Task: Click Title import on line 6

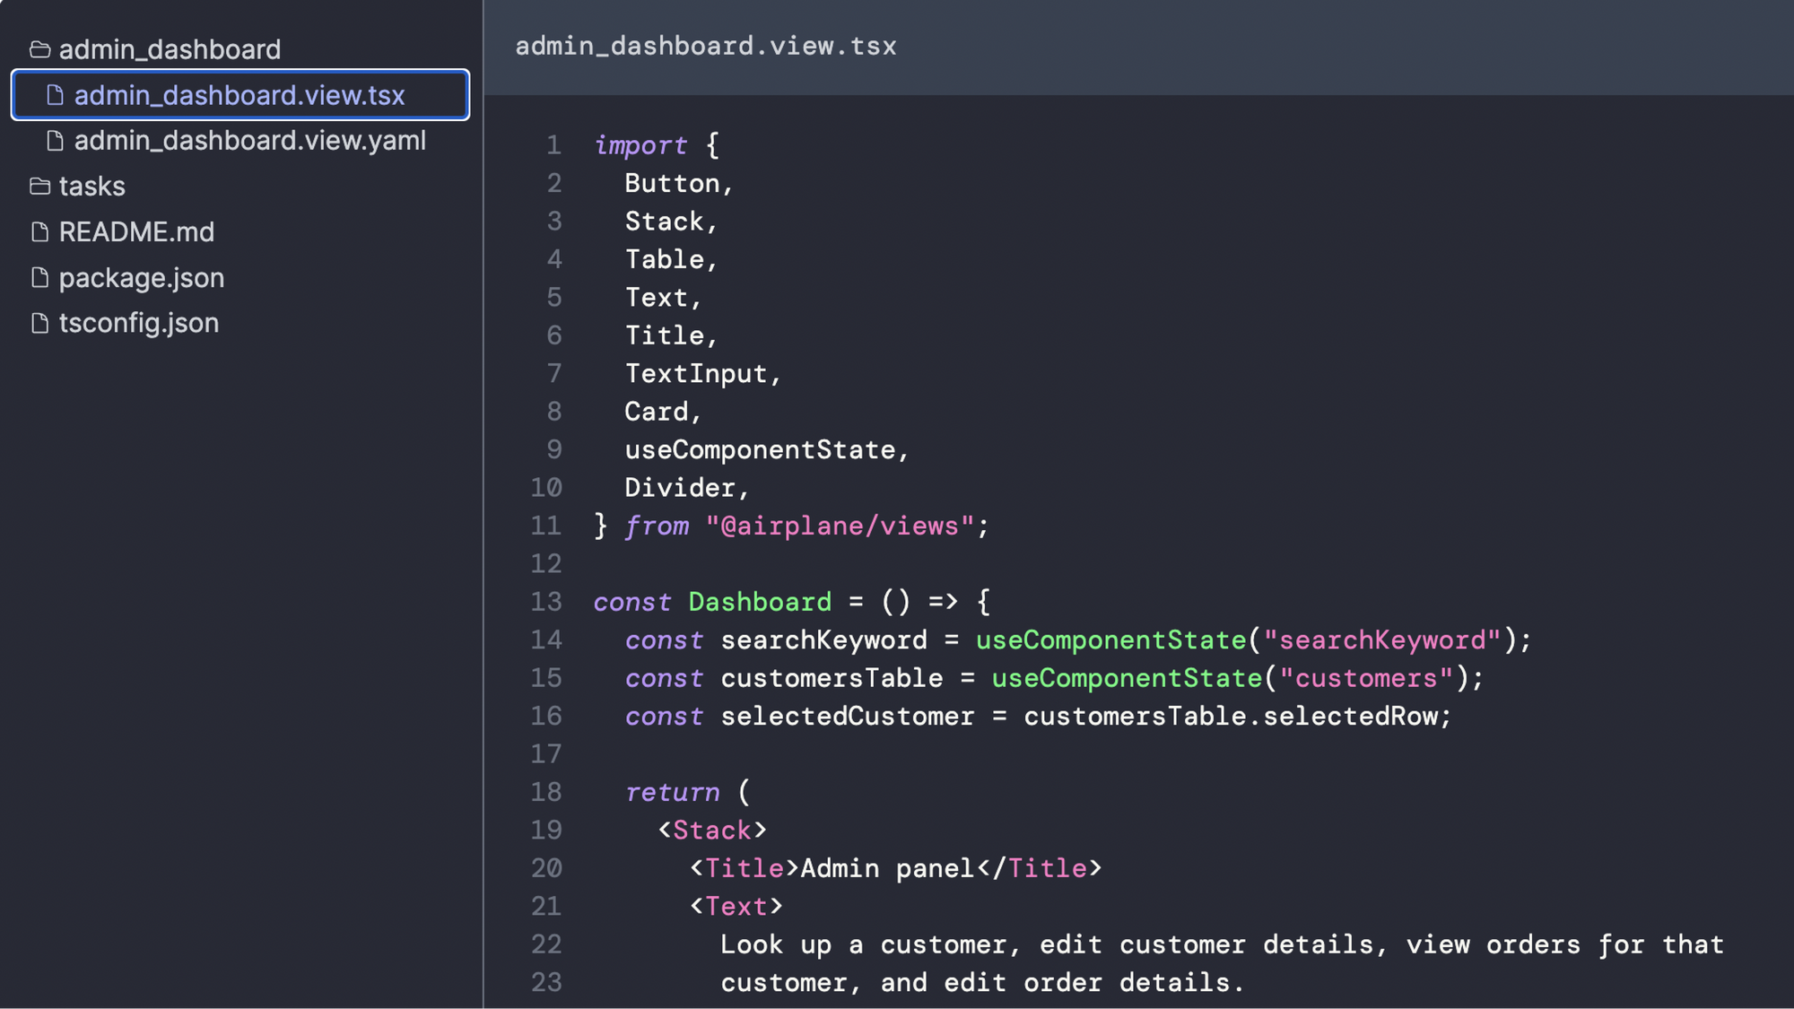Action: pos(665,335)
